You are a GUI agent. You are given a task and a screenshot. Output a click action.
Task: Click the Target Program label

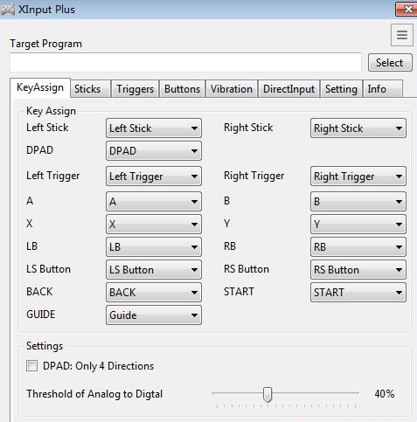point(46,44)
